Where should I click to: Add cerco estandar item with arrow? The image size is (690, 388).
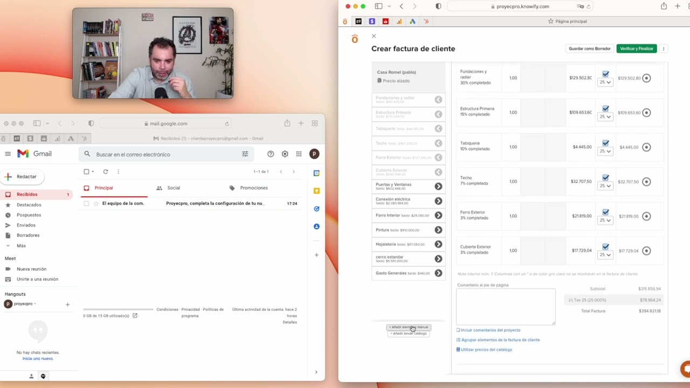(x=438, y=259)
